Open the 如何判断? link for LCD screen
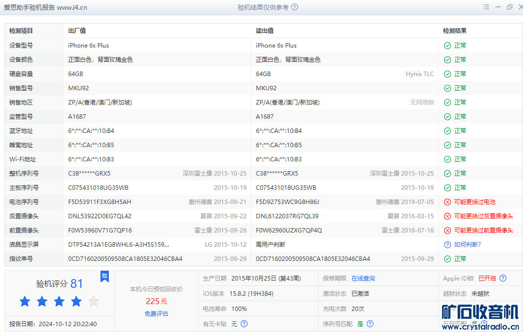The width and height of the screenshot is (523, 333). pyautogui.click(x=467, y=245)
